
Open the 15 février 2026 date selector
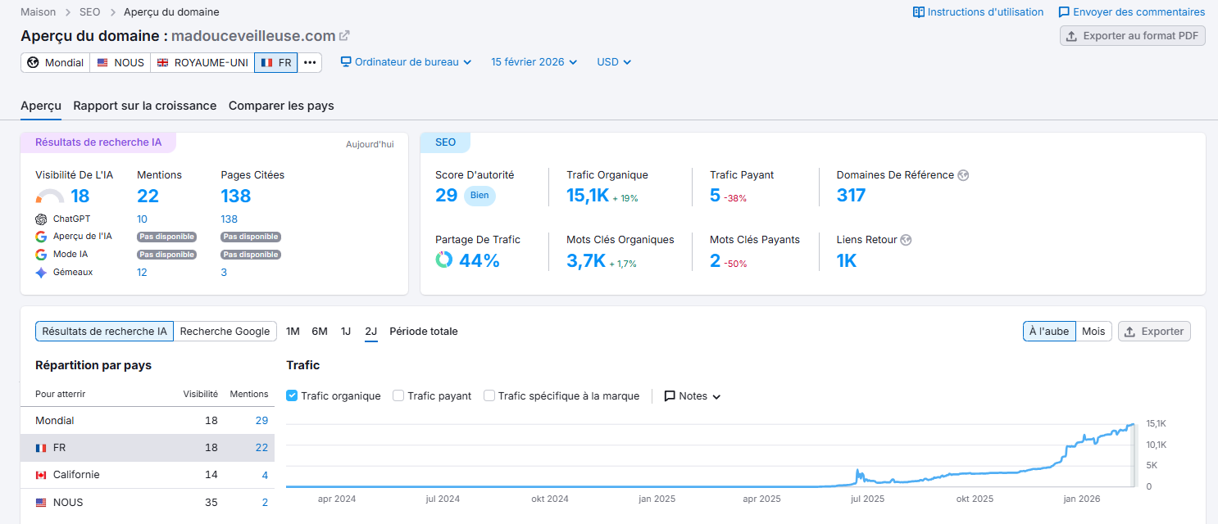click(x=533, y=61)
